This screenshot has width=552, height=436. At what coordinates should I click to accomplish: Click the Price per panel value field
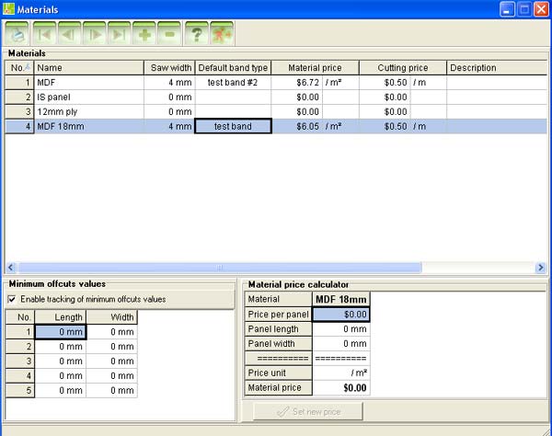click(x=341, y=315)
